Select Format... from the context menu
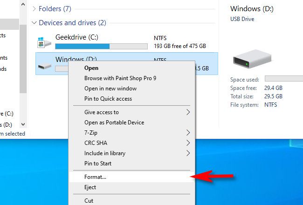Viewport: 303px width, 205px height. coord(96,177)
